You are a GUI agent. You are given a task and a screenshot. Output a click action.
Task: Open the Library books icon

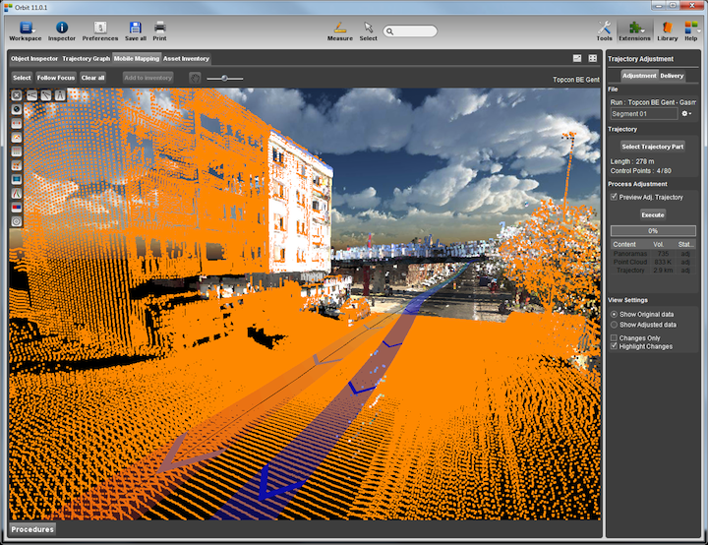point(668,28)
